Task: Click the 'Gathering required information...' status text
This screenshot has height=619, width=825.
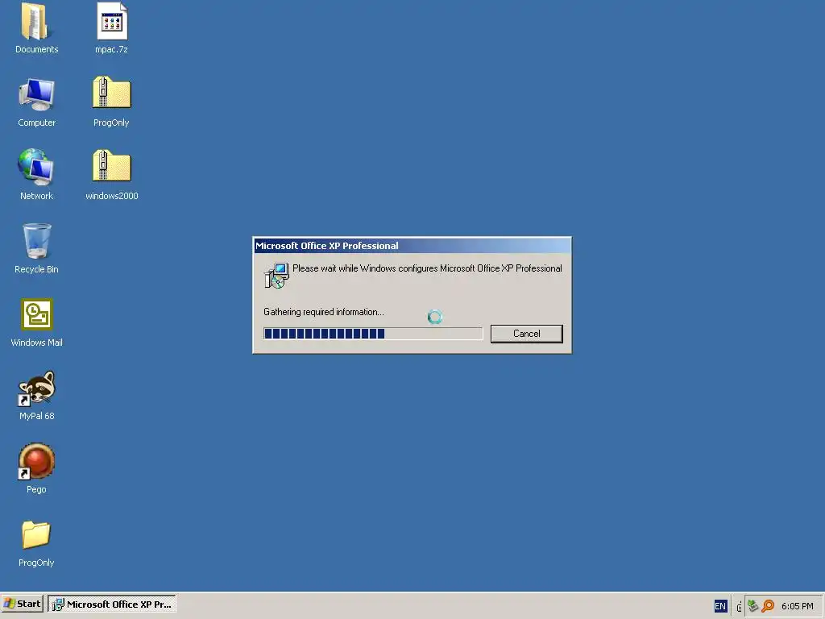Action: [324, 312]
